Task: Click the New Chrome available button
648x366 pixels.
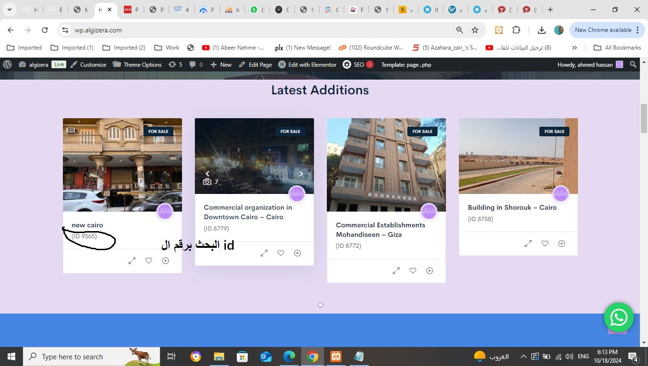Action: (603, 30)
